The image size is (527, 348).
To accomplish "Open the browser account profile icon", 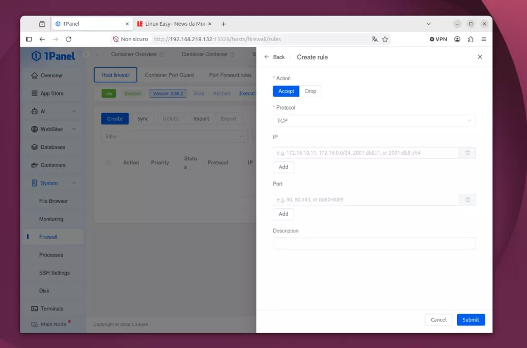I will 457,39.
